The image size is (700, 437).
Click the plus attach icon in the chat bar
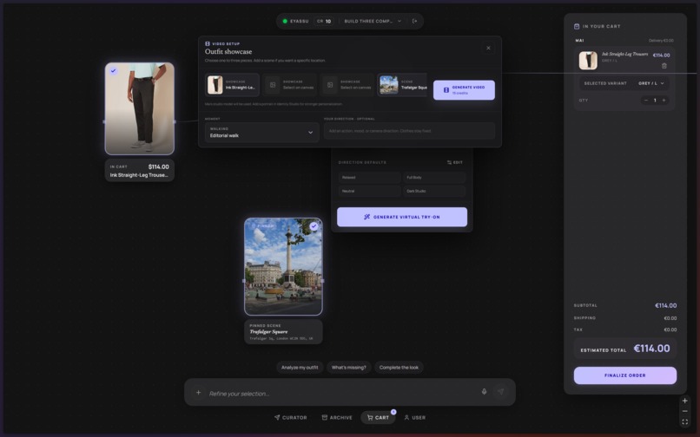coord(198,393)
